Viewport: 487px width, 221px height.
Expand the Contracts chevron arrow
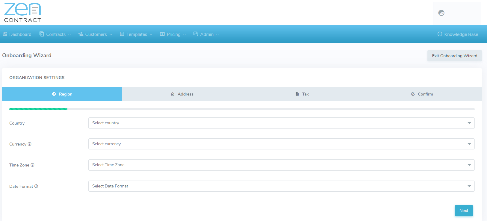(x=69, y=35)
